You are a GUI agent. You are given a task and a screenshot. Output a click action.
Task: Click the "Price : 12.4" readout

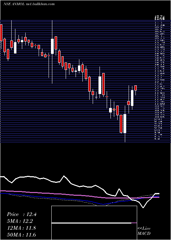[22, 214]
